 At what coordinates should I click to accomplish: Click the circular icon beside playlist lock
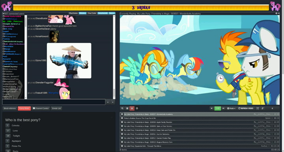coord(137,108)
